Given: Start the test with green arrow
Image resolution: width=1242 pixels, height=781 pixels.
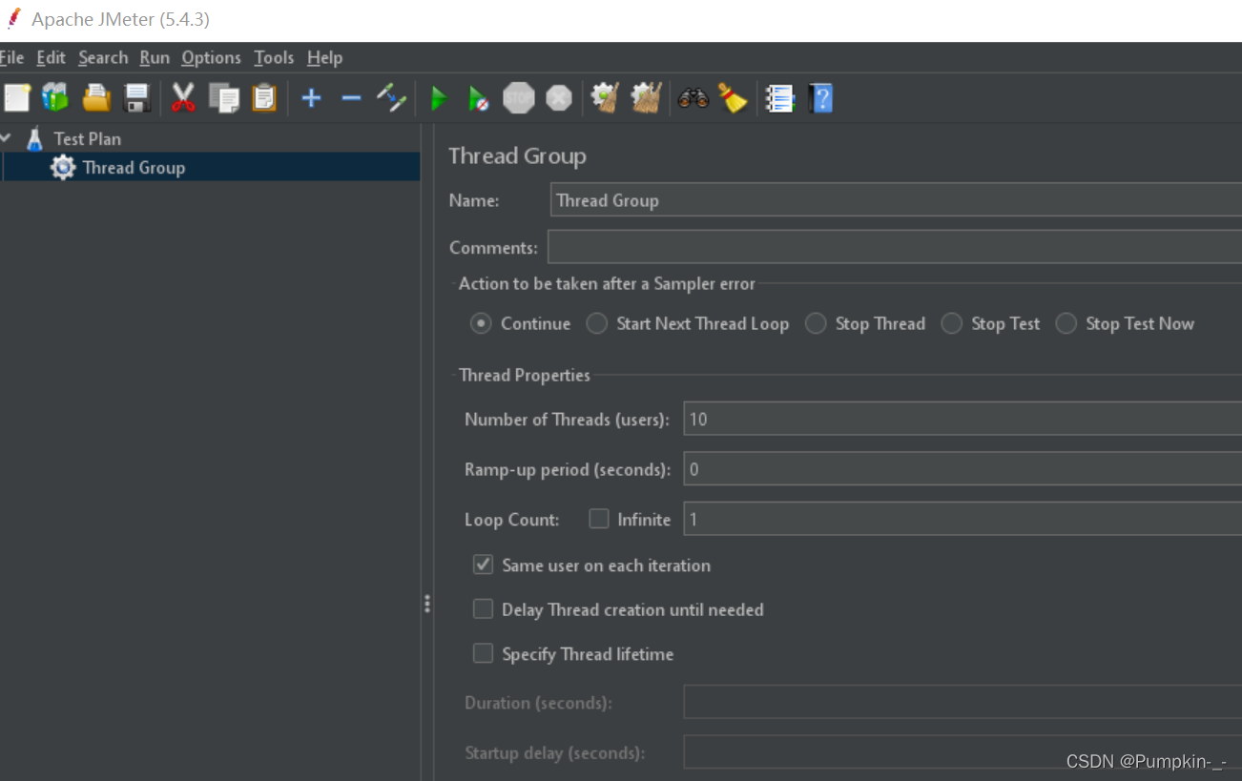Looking at the screenshot, I should coord(439,97).
